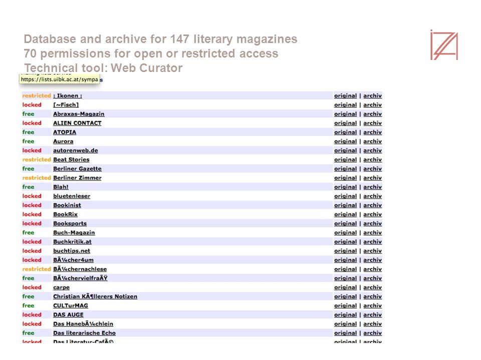
Task: Click original link in BookRix row
Action: point(345,214)
